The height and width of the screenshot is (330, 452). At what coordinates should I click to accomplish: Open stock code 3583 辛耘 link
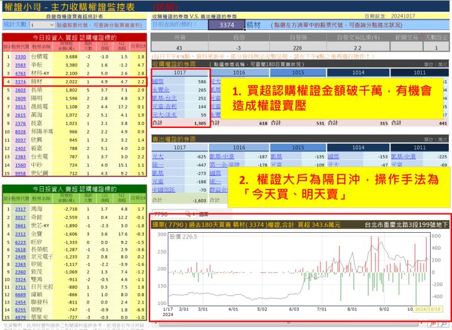click(21, 65)
